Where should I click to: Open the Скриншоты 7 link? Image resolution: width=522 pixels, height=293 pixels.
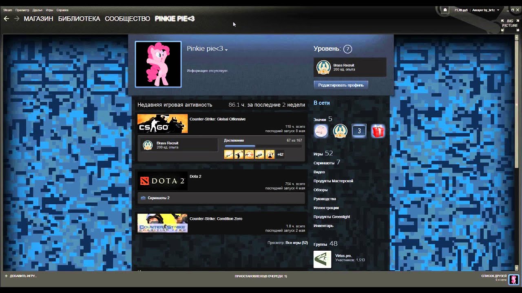[x=327, y=162]
